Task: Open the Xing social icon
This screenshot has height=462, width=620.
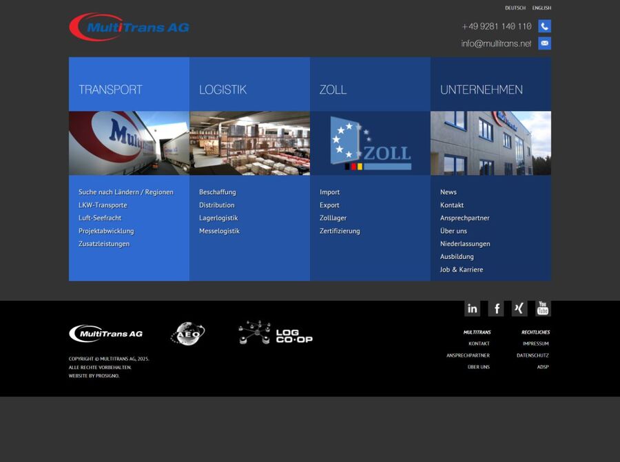Action: point(519,308)
